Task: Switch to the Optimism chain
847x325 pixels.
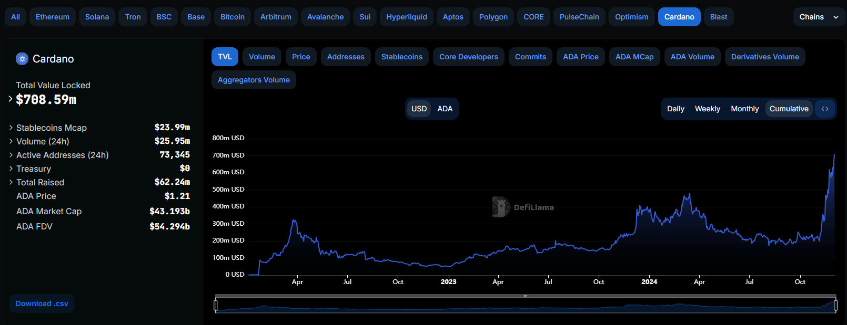Action: click(x=632, y=17)
